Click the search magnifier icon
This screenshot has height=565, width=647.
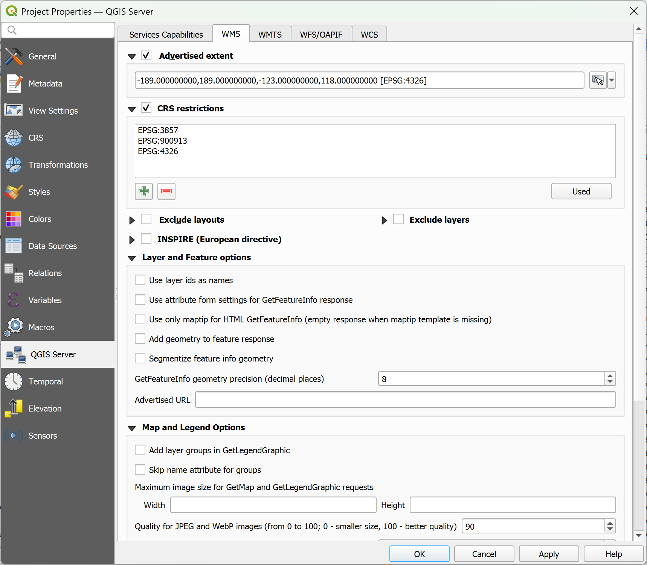[x=12, y=30]
